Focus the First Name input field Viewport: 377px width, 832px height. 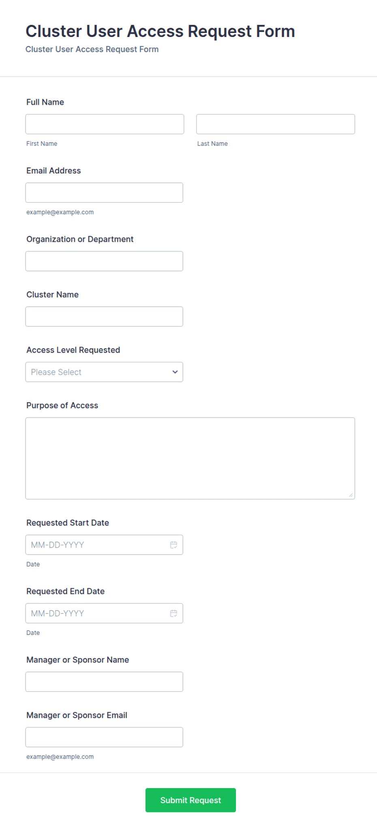click(105, 124)
